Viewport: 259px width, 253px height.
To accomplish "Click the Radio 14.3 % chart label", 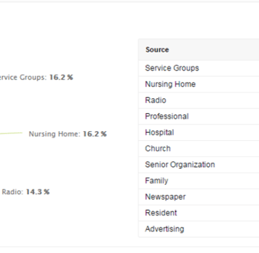I will point(26,191).
